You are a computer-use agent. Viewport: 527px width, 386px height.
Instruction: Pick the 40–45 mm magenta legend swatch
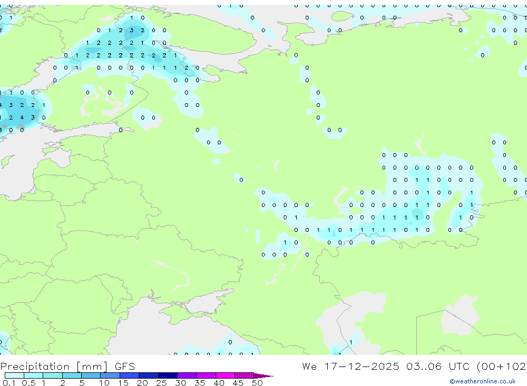pos(225,375)
